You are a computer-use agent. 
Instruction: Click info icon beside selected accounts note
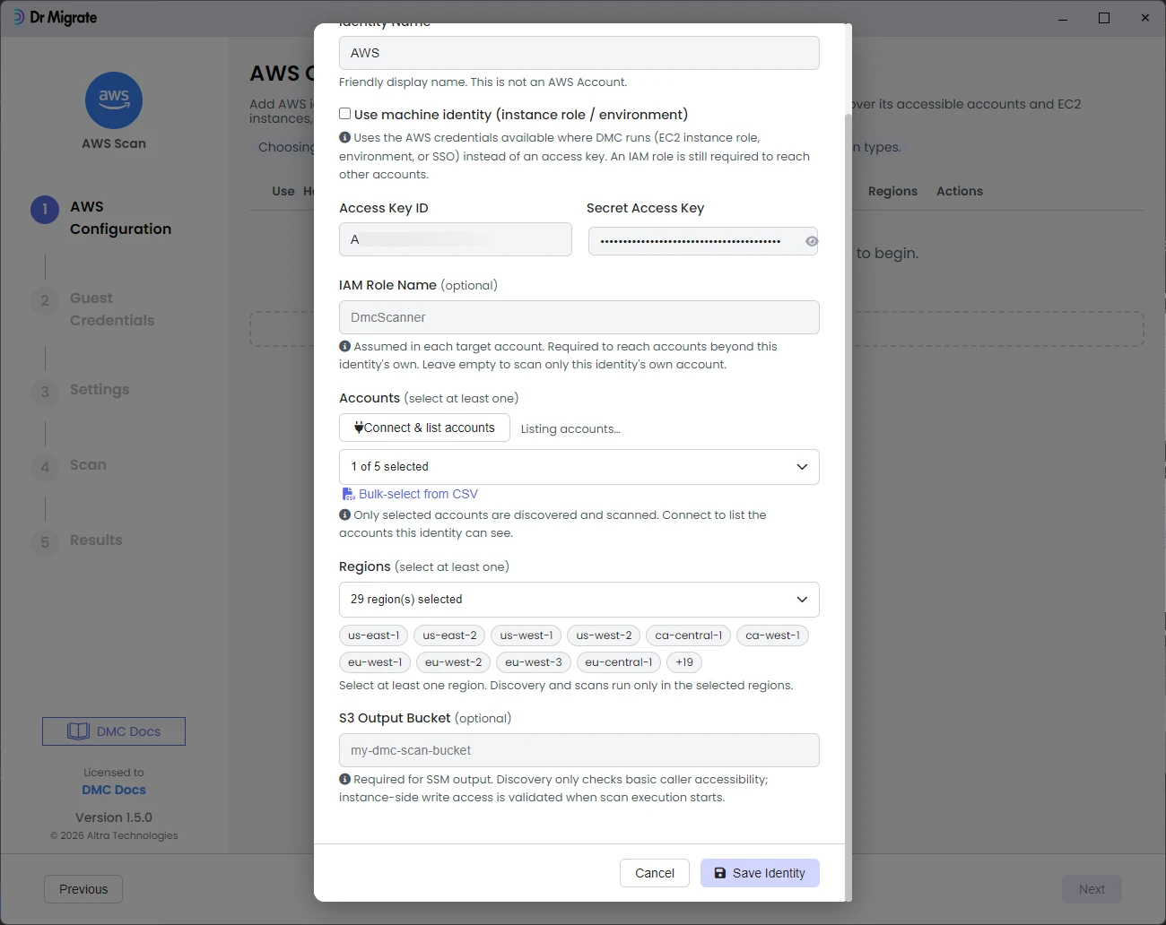click(344, 514)
